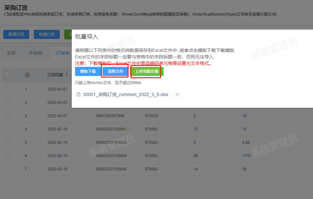Check the checkbox for row 3
This screenshot has width=313, height=199.
[x=7, y=115]
